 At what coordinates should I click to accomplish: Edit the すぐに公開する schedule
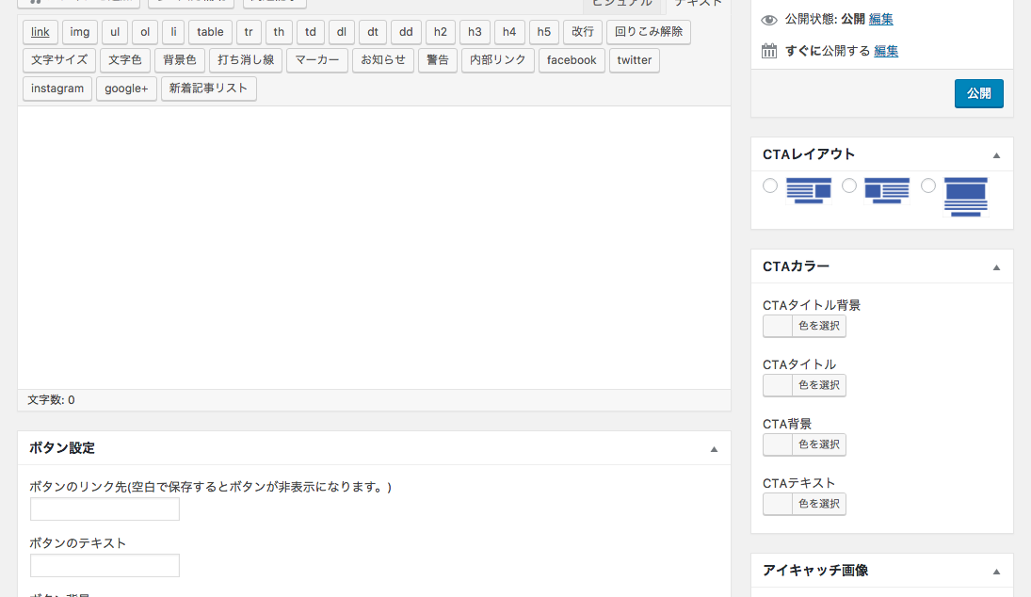(x=886, y=51)
